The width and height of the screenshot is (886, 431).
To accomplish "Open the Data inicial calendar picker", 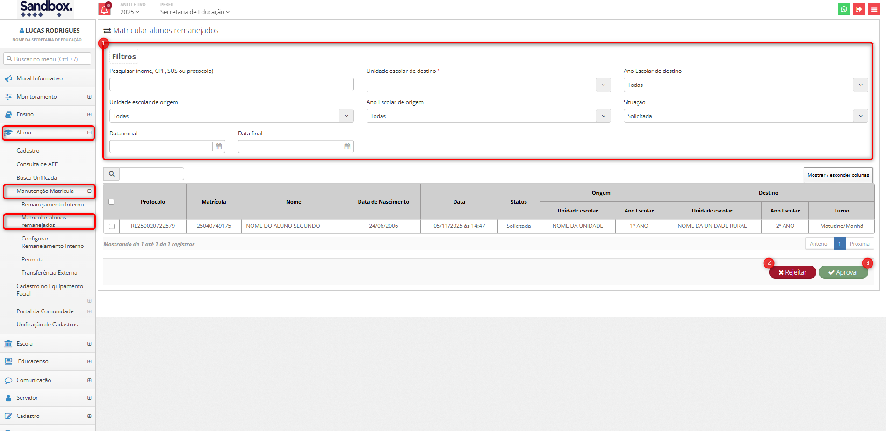I will (218, 147).
